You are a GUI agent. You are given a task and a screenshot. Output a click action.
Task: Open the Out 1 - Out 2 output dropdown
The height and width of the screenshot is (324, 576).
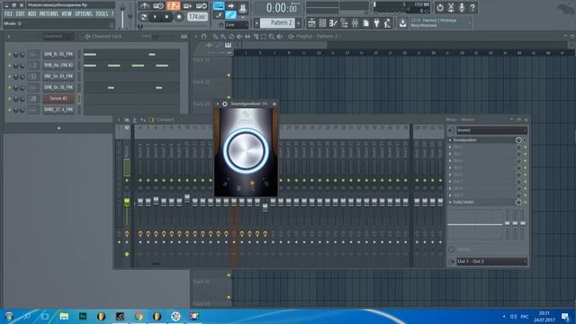pyautogui.click(x=491, y=261)
